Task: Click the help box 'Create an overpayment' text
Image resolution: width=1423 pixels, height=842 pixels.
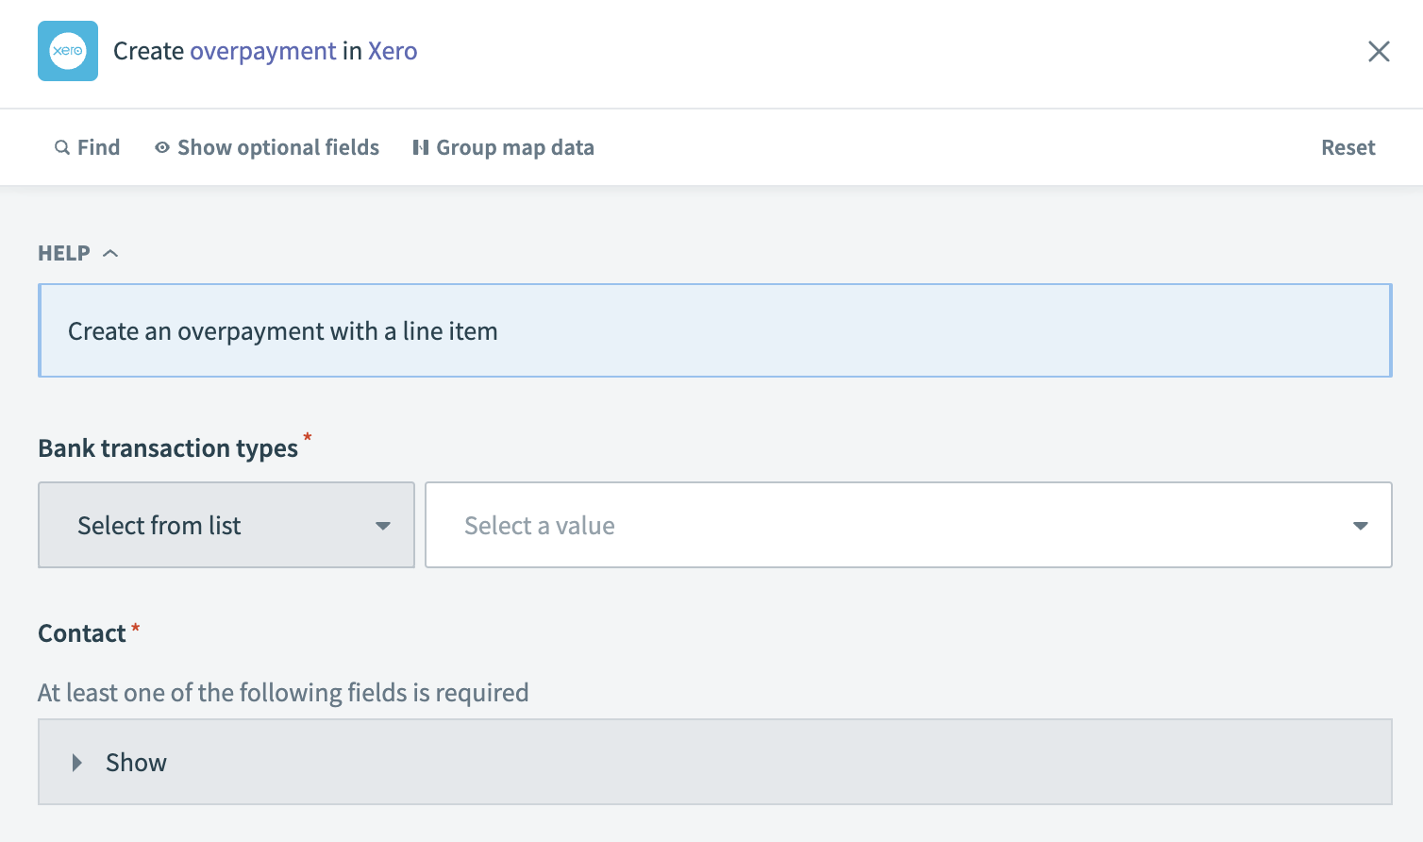Action: coord(282,331)
